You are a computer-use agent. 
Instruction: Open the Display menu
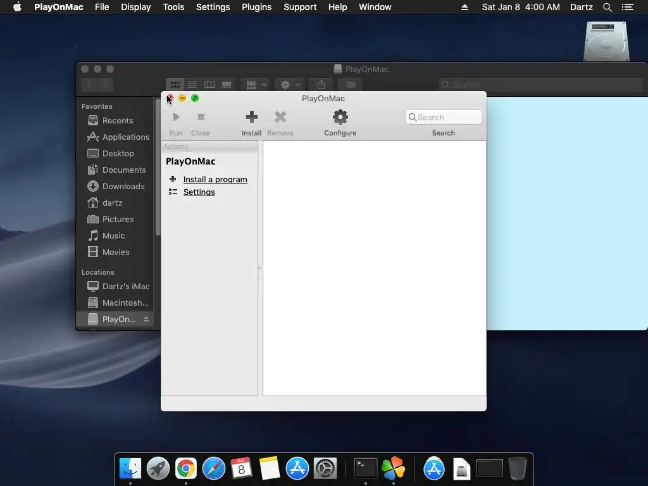tap(135, 7)
